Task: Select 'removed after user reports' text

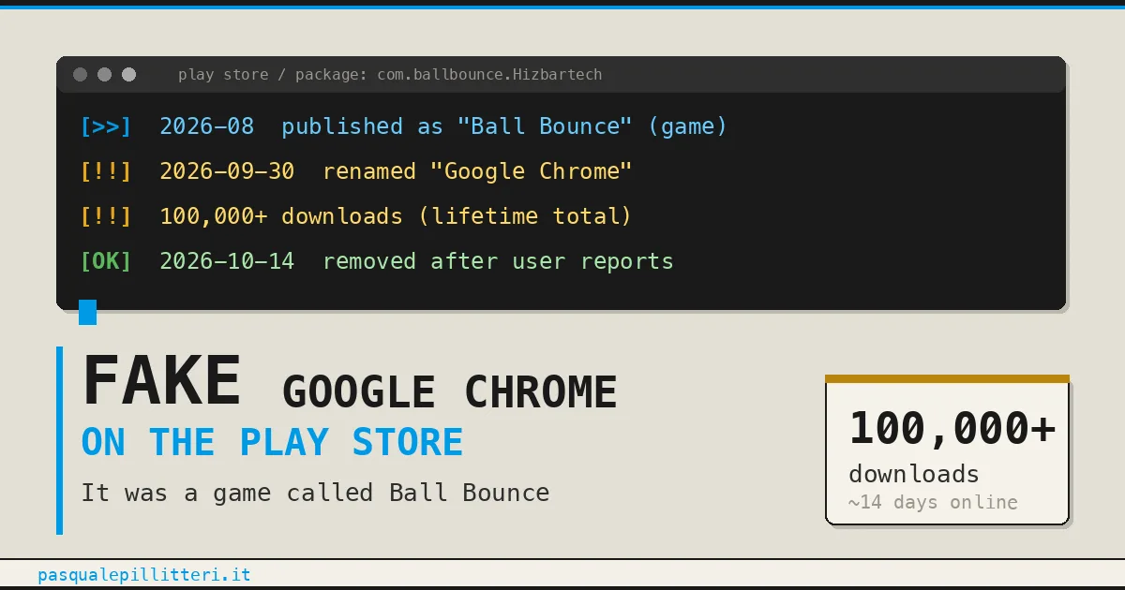Action: pos(498,261)
